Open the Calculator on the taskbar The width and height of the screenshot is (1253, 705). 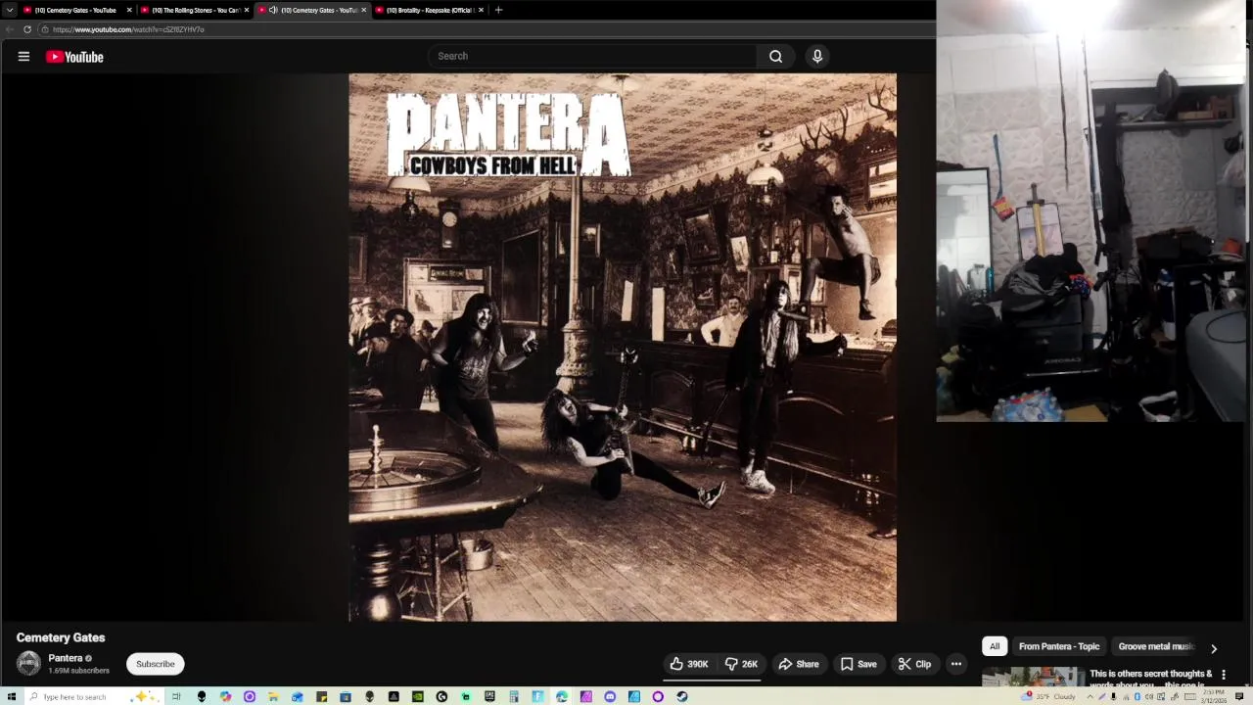coord(513,696)
